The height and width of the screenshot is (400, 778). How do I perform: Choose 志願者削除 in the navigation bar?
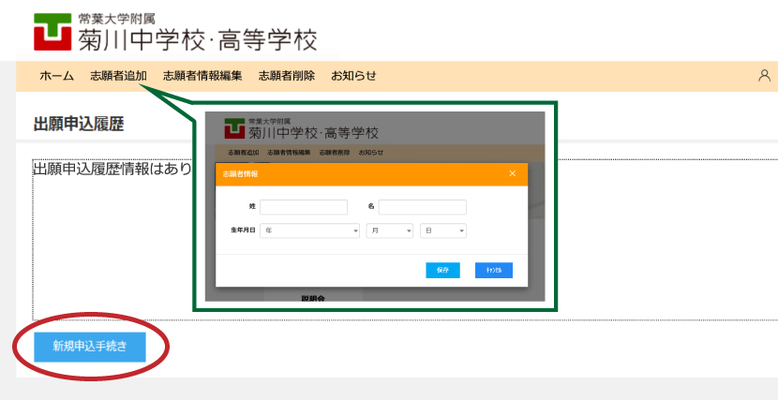point(287,76)
